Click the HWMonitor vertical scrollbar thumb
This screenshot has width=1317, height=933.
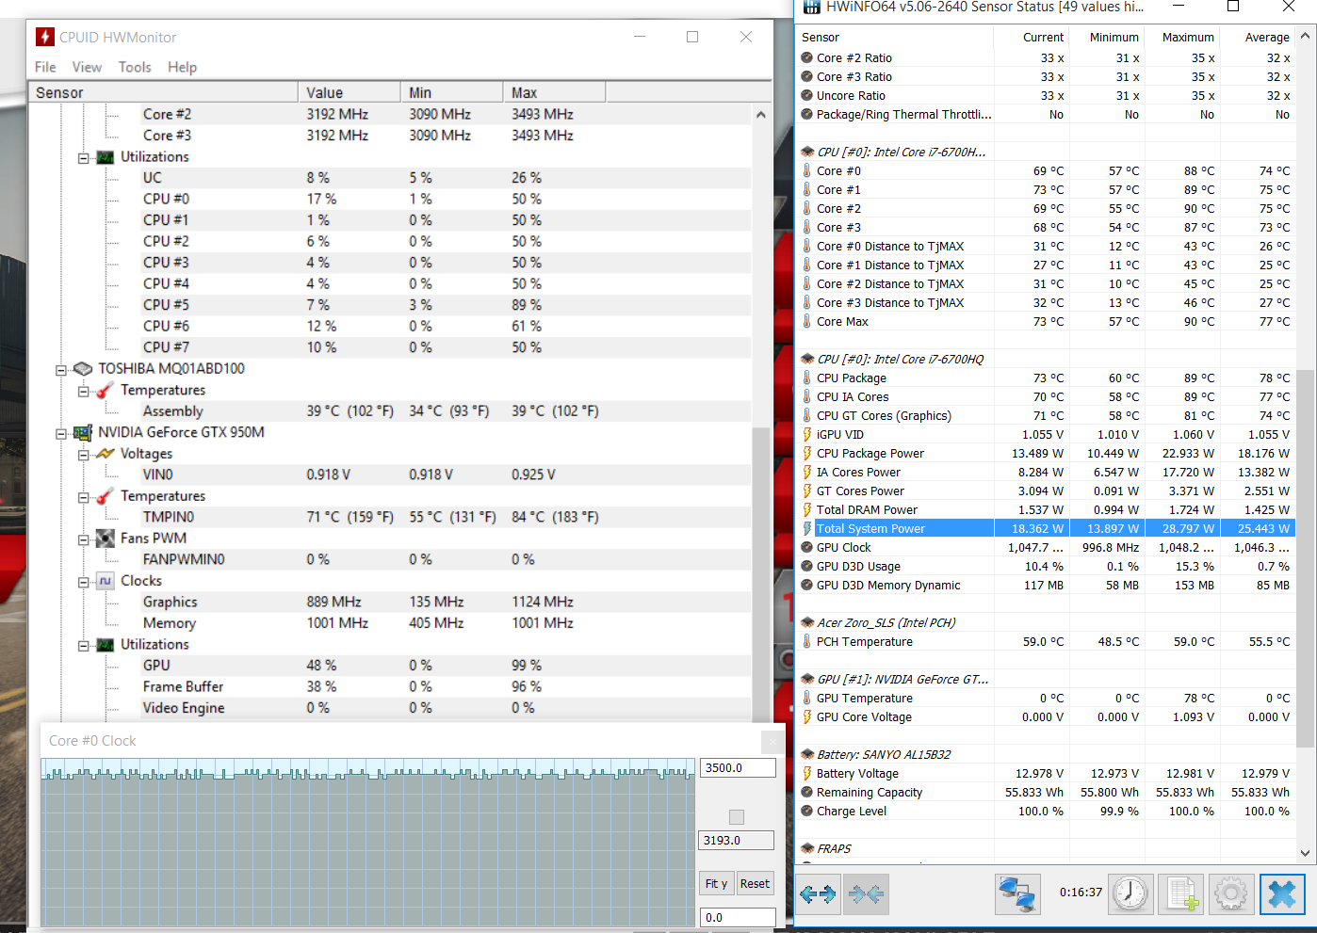(760, 574)
